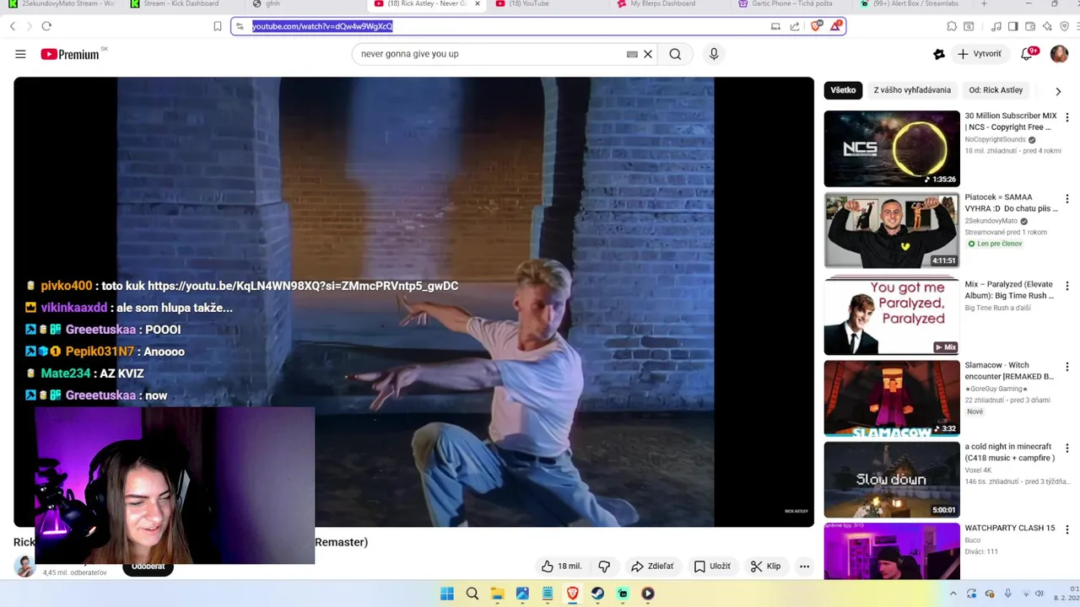Open more actions three-dot menu under video
Screen dimensions: 1080x607
click(x=805, y=567)
